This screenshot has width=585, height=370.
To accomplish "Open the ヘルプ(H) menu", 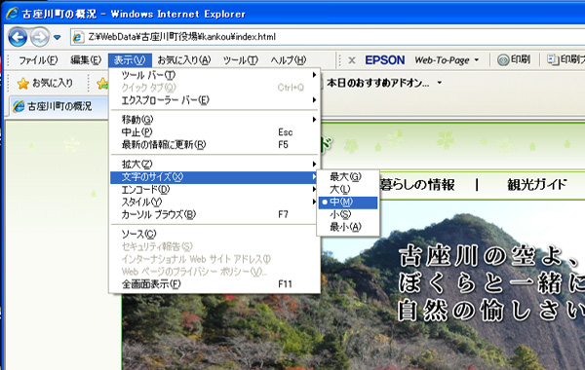I will pos(288,60).
